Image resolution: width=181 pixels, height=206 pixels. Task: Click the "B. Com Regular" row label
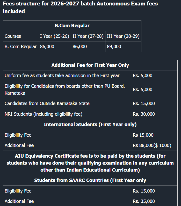[20, 47]
